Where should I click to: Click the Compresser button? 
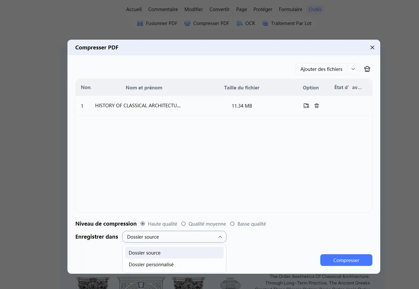click(x=346, y=260)
